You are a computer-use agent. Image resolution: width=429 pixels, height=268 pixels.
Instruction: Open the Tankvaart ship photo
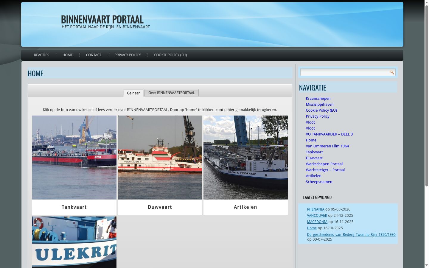74,158
